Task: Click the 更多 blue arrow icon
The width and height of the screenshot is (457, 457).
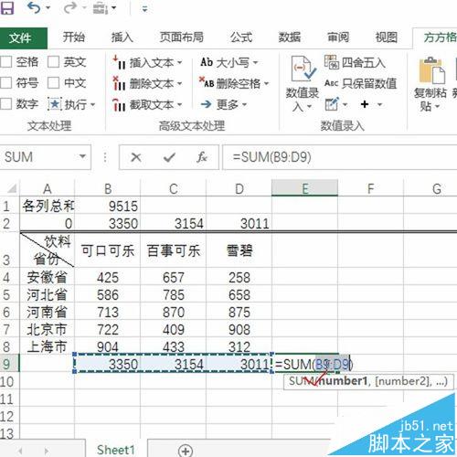Action: [207, 104]
